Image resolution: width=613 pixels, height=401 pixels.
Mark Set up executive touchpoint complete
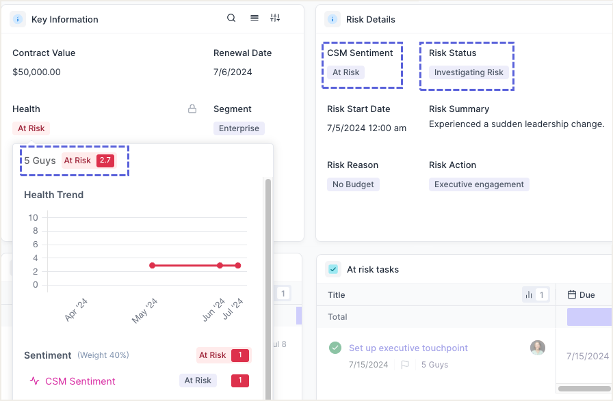coord(335,348)
